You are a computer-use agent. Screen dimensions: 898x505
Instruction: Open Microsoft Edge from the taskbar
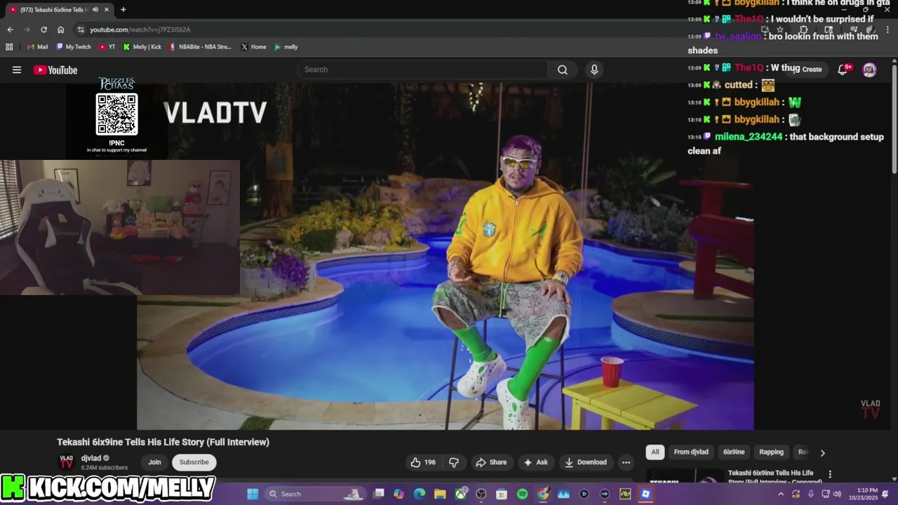420,494
